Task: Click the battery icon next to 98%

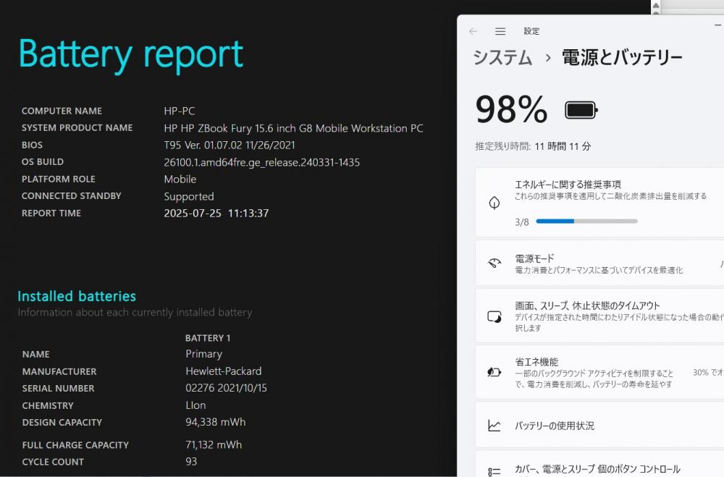Action: point(581,110)
